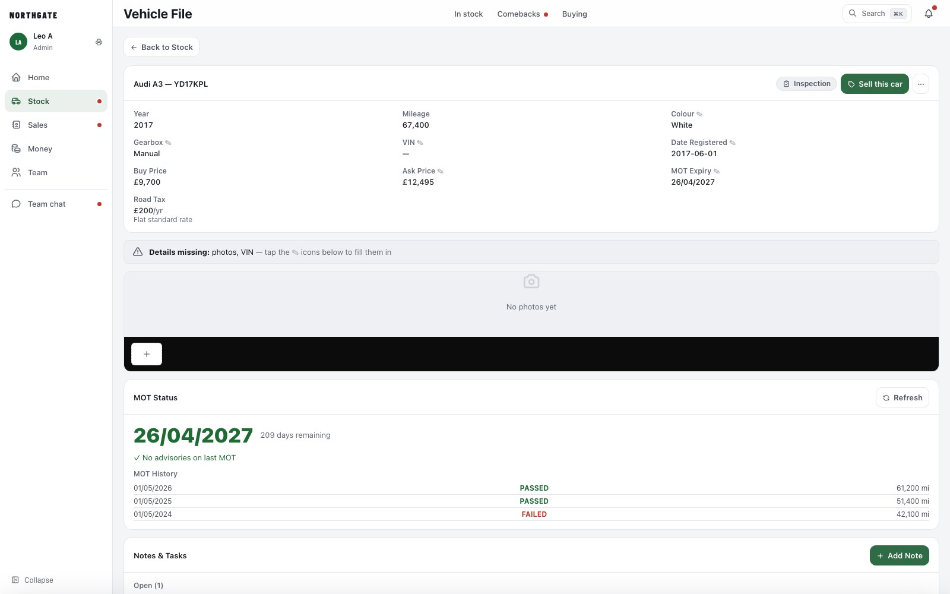
Task: Refresh the MOT Status
Action: [x=902, y=397]
